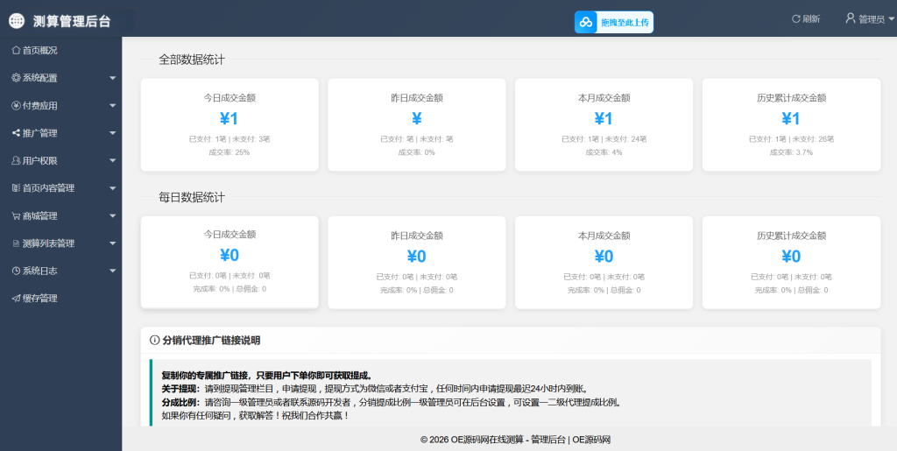The width and height of the screenshot is (897, 451).
Task: Click 分销代理推广链接说明 panel title
Action: 211,340
